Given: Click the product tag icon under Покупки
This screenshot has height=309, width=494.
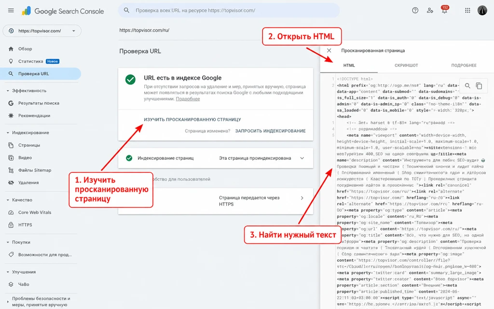Looking at the screenshot, I should pyautogui.click(x=11, y=254).
